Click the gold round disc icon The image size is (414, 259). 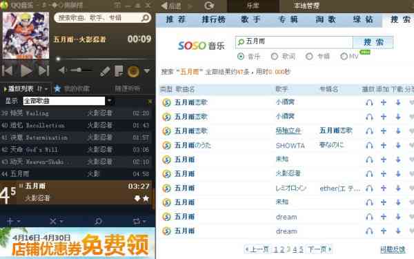point(133,71)
